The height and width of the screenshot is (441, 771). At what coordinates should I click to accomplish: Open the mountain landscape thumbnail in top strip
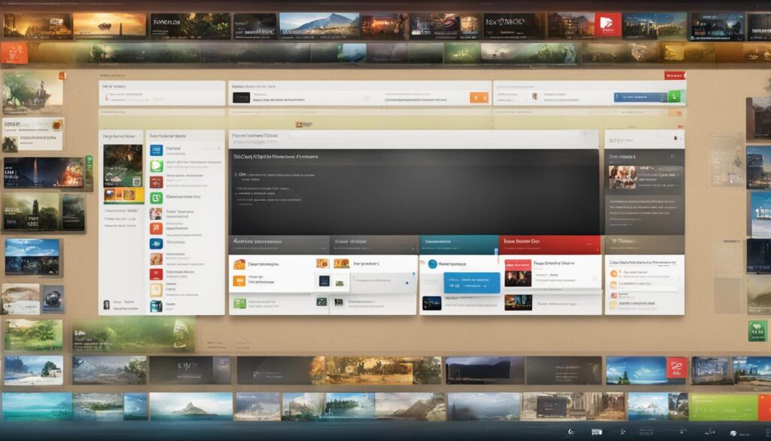click(319, 26)
